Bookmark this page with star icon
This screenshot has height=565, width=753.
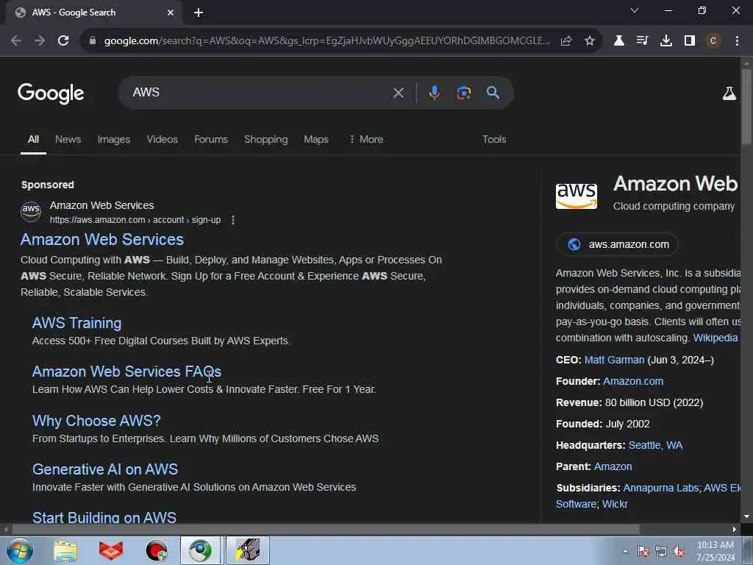[590, 41]
